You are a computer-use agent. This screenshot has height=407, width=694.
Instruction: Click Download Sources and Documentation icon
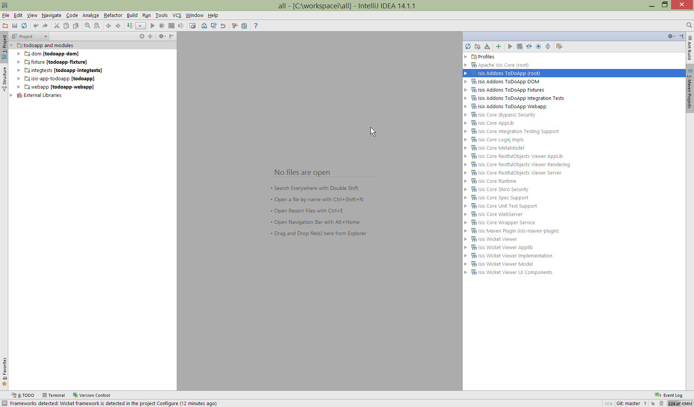click(x=487, y=46)
